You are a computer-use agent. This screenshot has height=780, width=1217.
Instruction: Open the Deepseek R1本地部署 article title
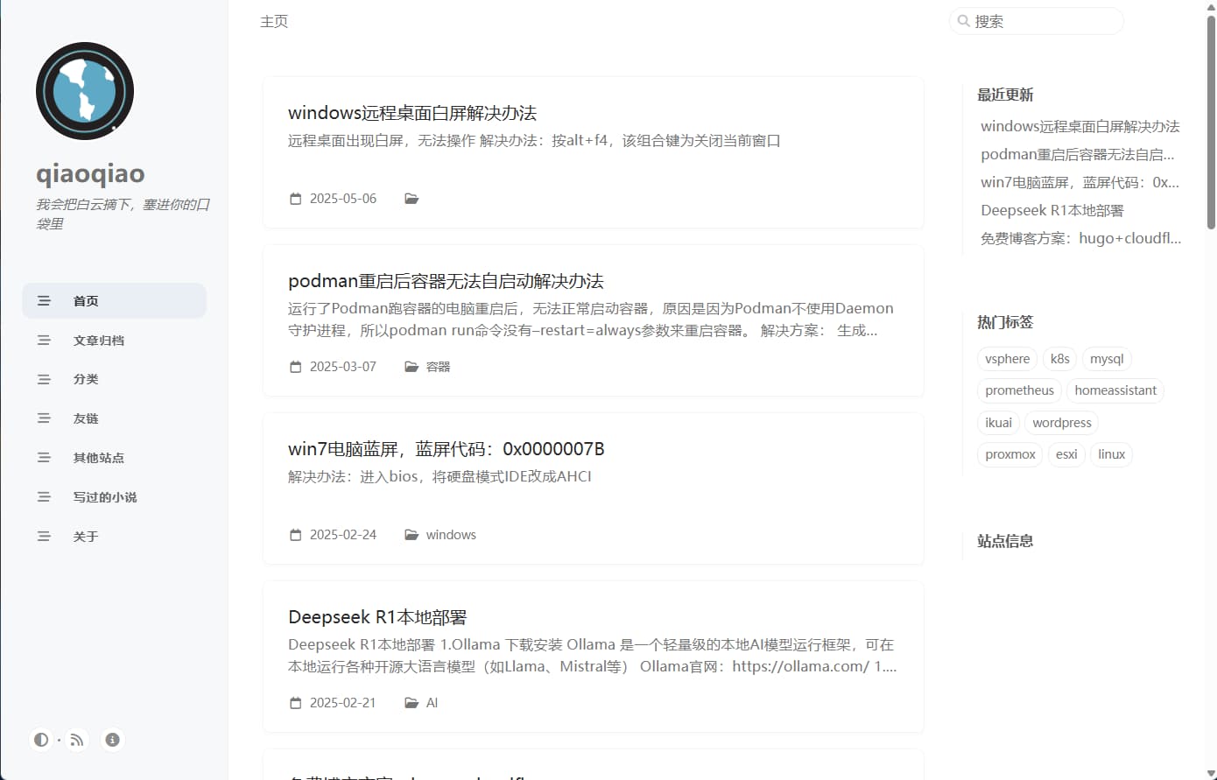point(377,617)
